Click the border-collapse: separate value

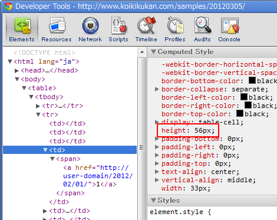(x=250, y=89)
